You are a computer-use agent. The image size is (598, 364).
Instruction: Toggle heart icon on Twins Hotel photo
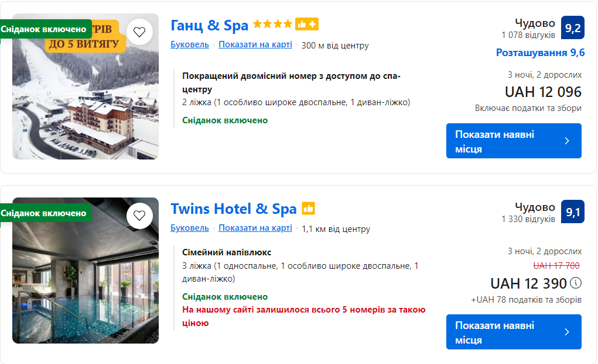click(139, 216)
